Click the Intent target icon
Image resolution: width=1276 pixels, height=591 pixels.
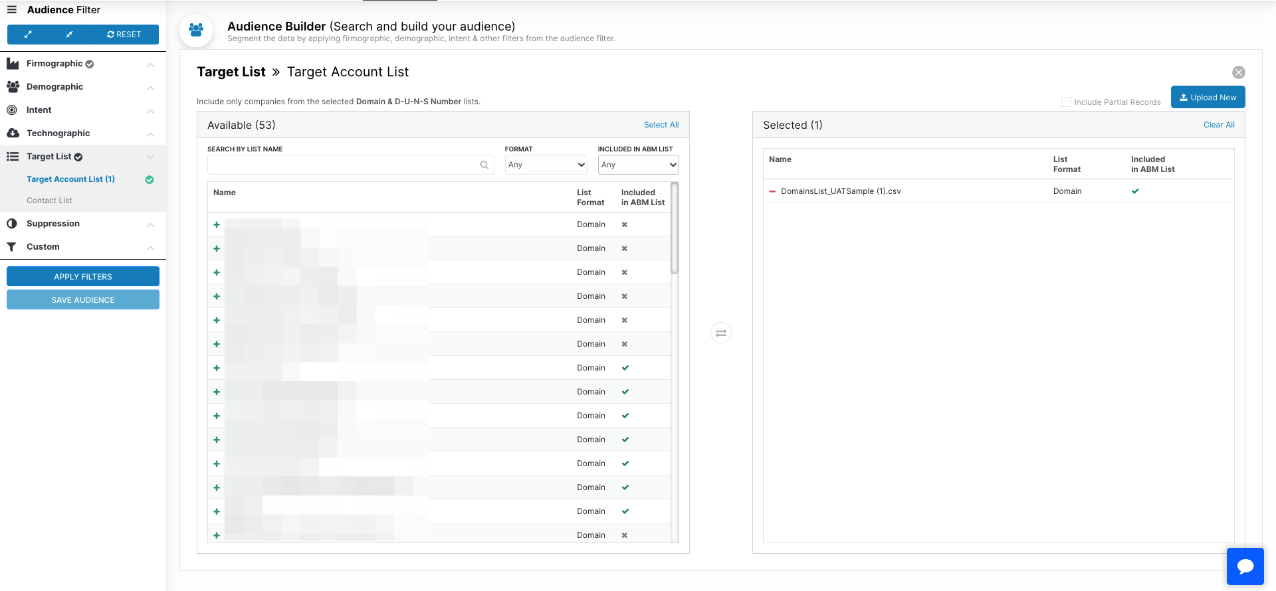(12, 110)
